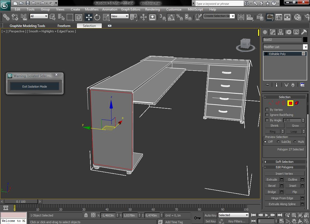Click the object color swatch beside Box02
The width and height of the screenshot is (310, 224).
(x=305, y=39)
